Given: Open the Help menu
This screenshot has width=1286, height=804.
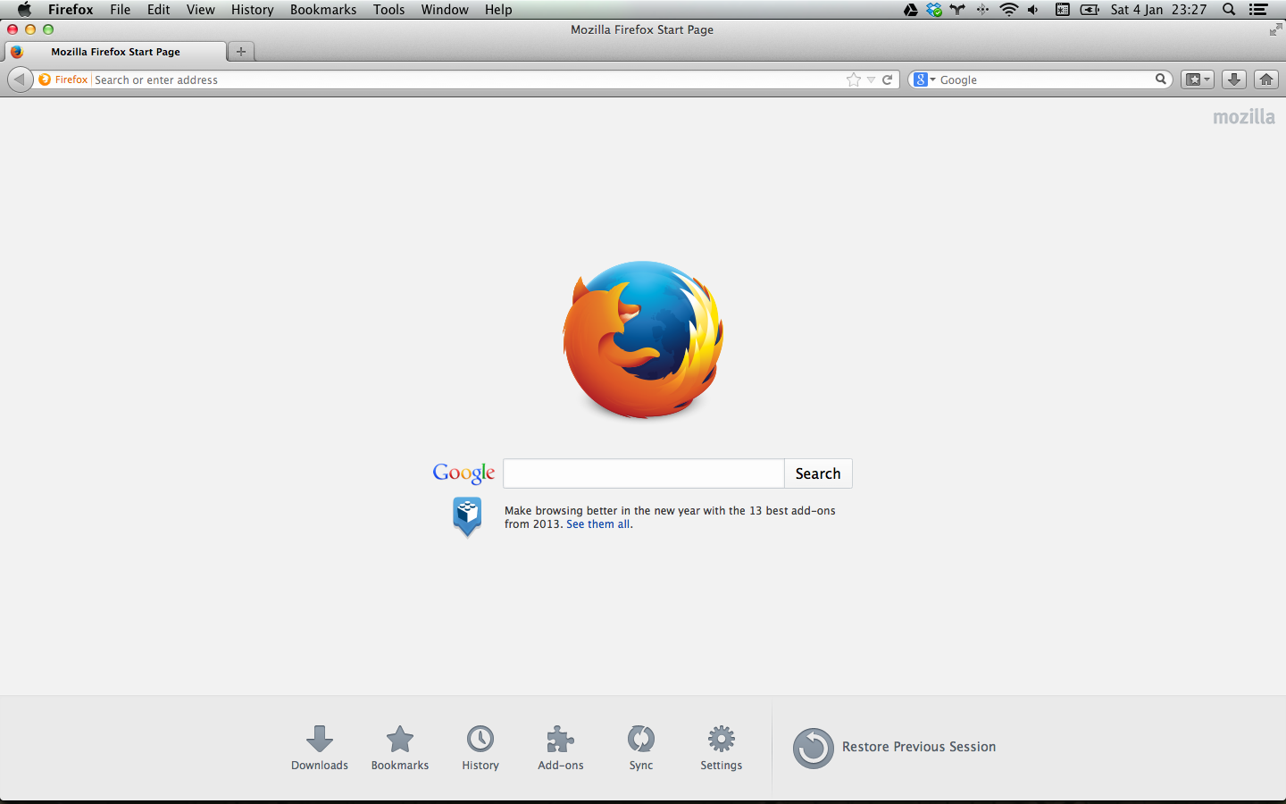Looking at the screenshot, I should [498, 10].
